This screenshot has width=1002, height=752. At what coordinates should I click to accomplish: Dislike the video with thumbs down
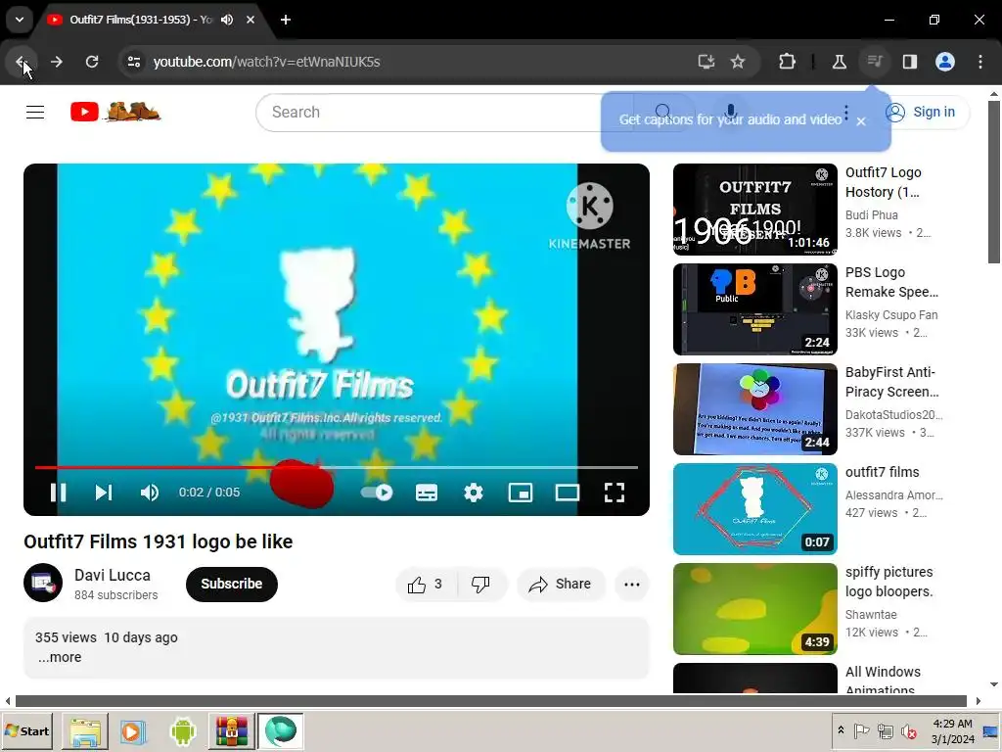[x=480, y=584]
